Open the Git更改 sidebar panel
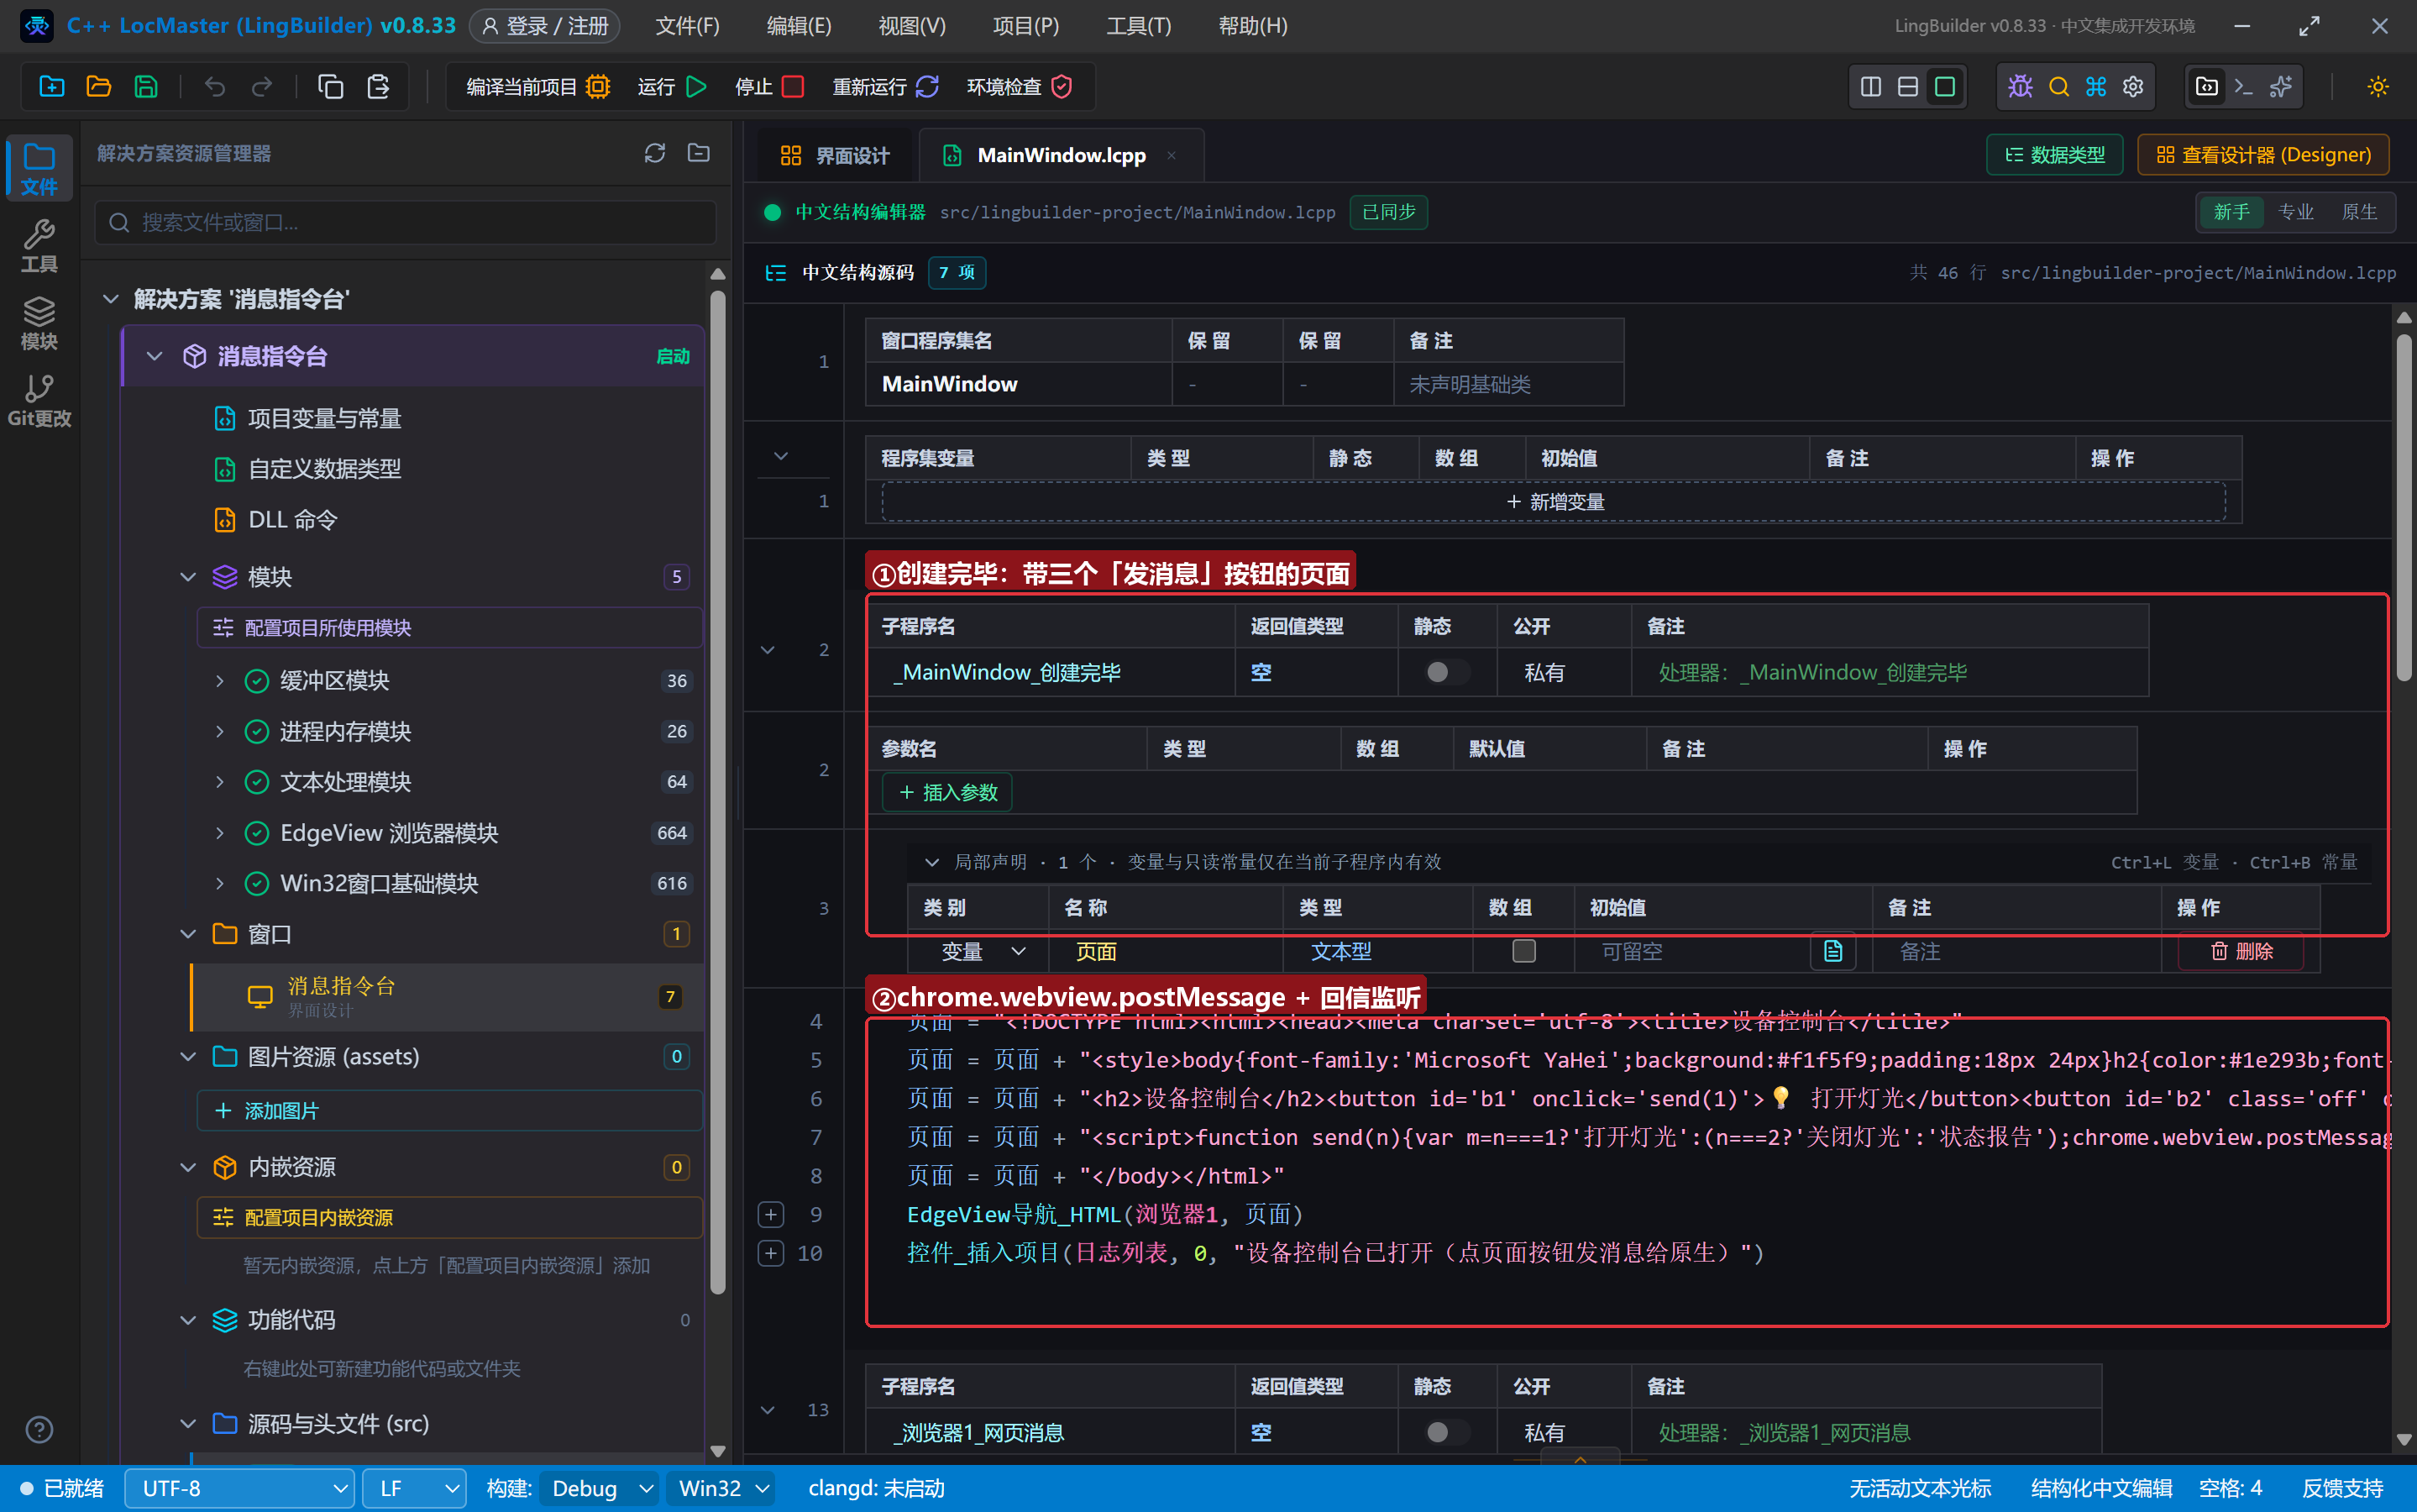 tap(39, 400)
